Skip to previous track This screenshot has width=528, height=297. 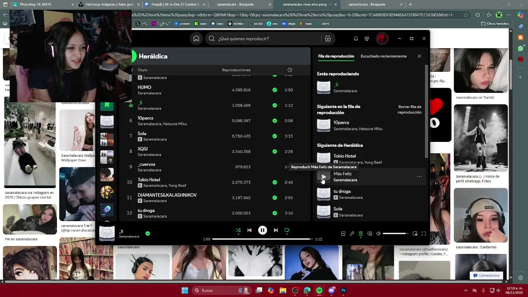pos(249,230)
